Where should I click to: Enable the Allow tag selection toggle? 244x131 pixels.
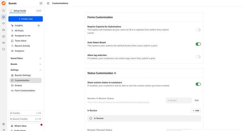[x=198, y=57]
